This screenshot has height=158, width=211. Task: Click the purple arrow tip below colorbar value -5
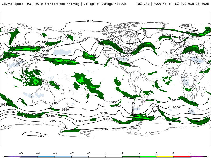12,157
